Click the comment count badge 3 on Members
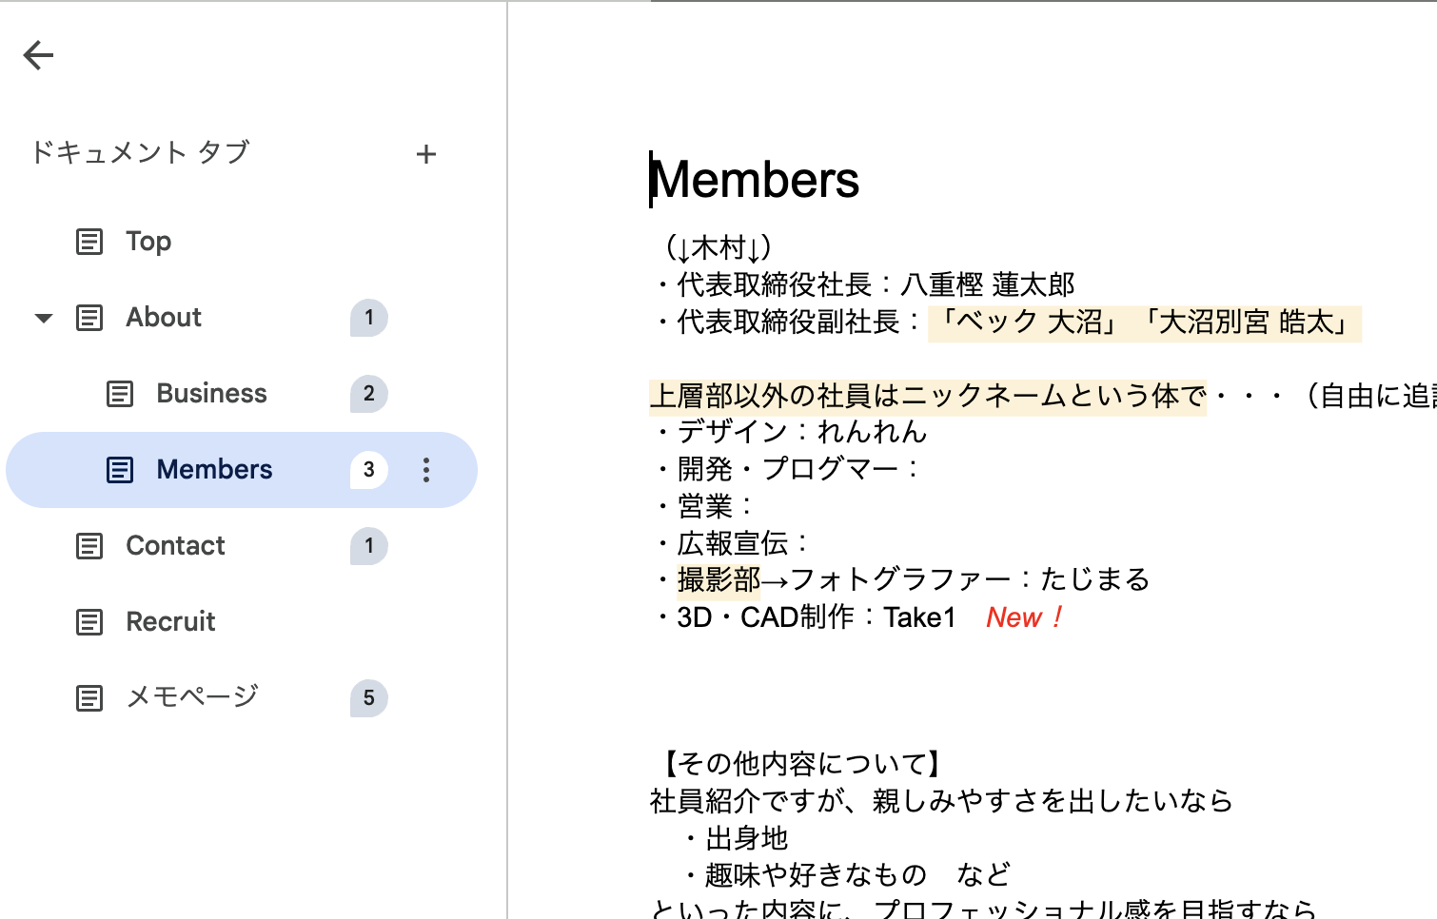The image size is (1437, 919). click(368, 470)
